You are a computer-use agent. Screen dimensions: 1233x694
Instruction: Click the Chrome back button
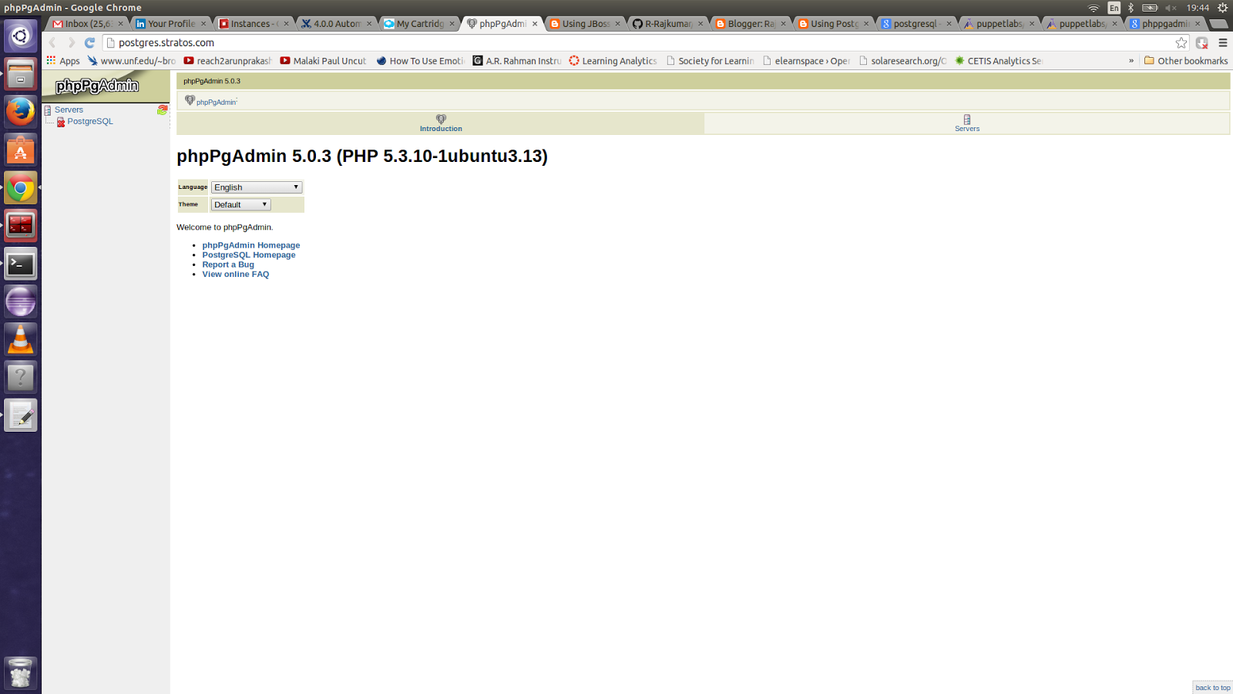click(x=52, y=43)
